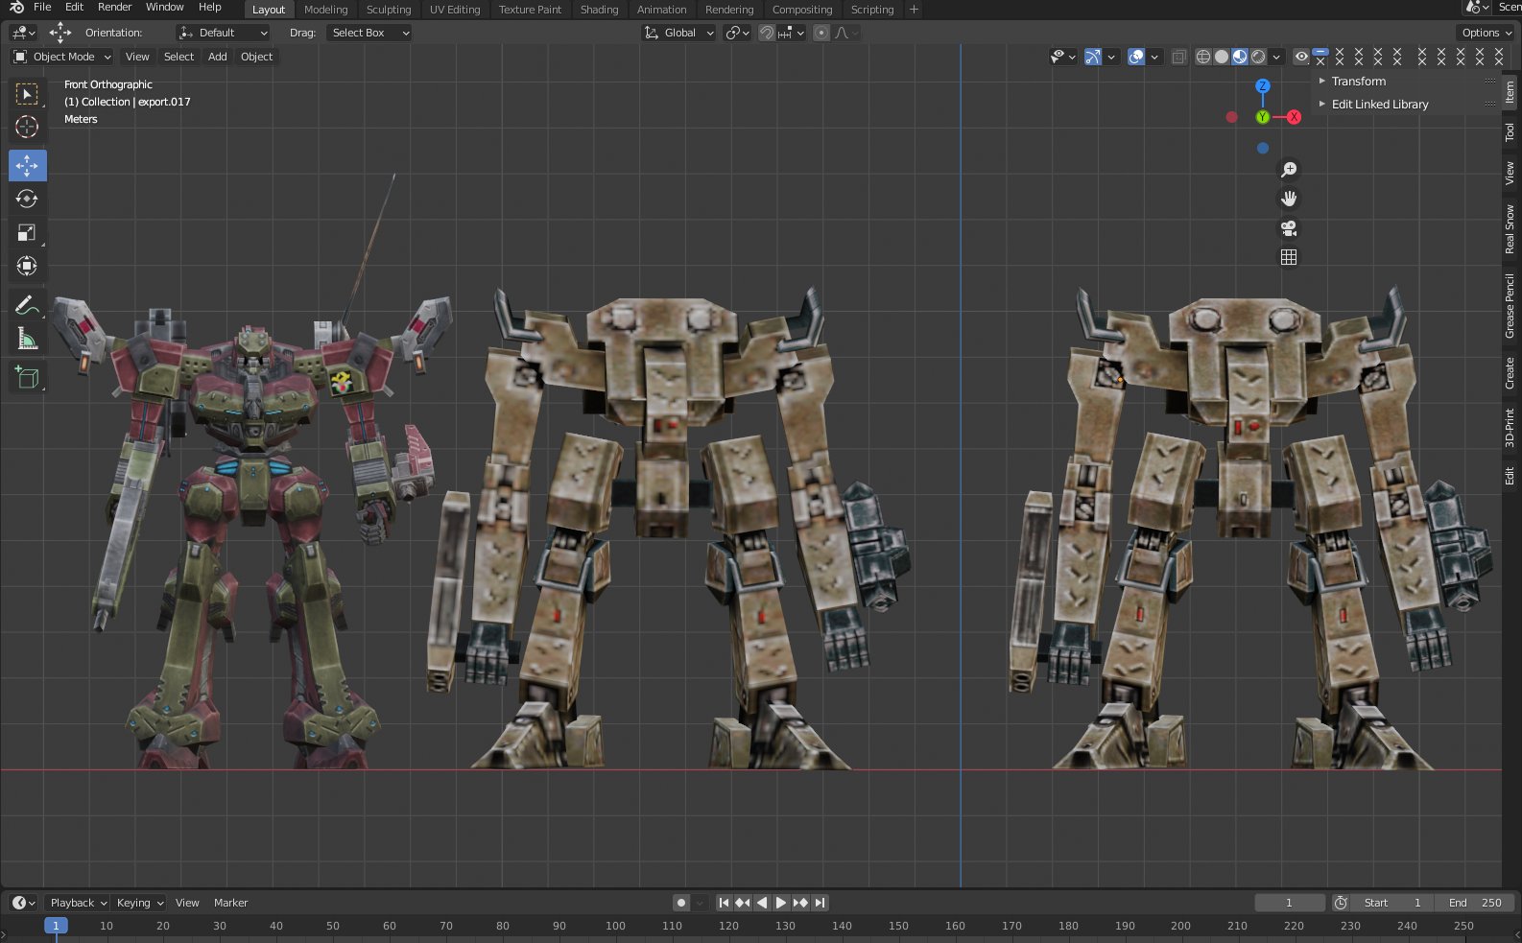Select material preview shading
Image resolution: width=1522 pixels, height=943 pixels.
pos(1240,57)
